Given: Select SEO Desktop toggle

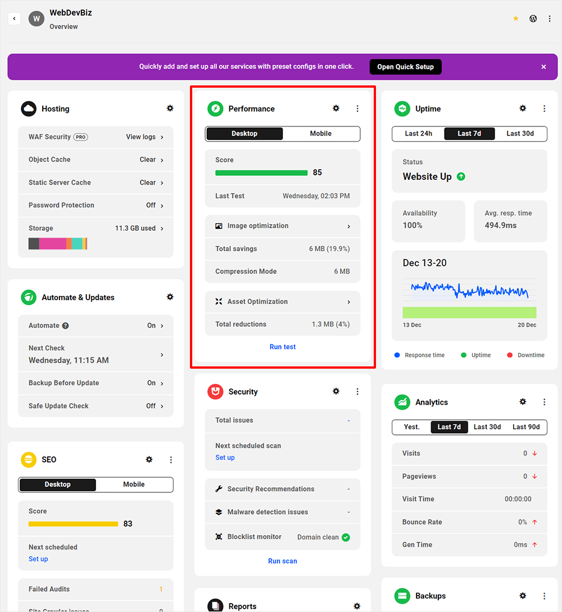Looking at the screenshot, I should [58, 484].
